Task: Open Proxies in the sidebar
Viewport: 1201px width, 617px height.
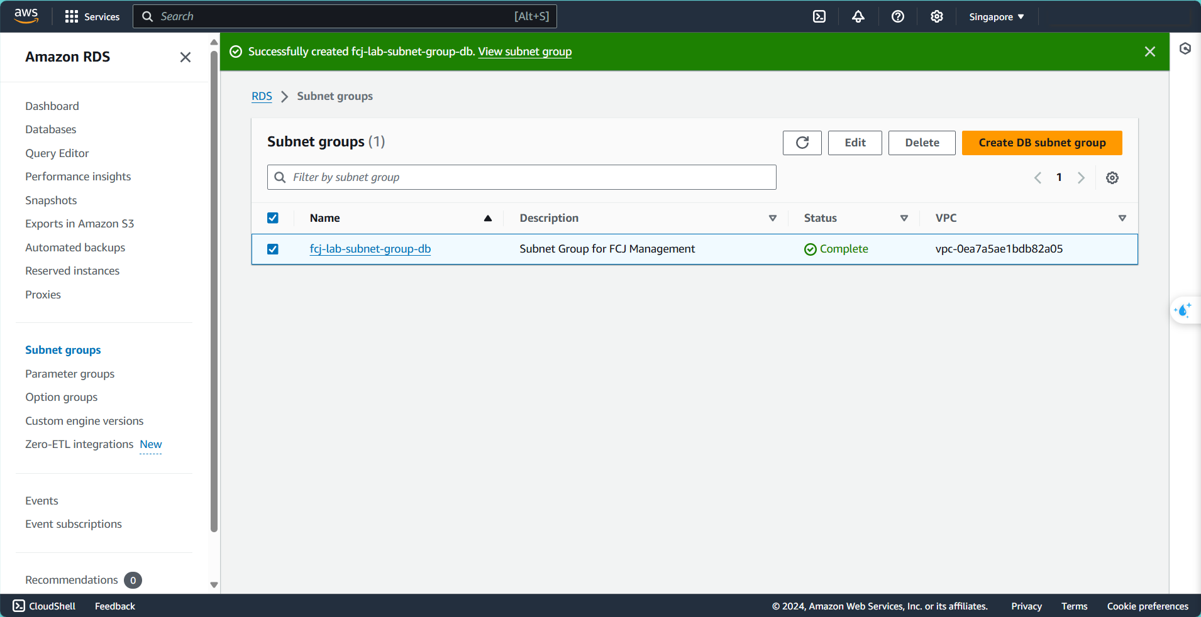Action: [x=43, y=295]
